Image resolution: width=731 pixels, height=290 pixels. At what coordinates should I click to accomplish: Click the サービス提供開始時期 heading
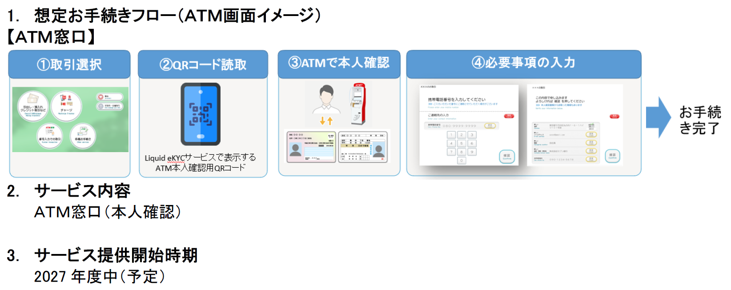pos(116,255)
